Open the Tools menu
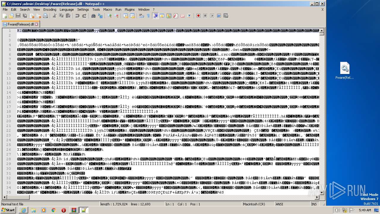Viewport: 380px width, 214px height. [x=96, y=10]
